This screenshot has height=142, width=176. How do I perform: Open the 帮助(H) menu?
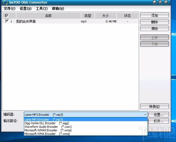pyautogui.click(x=58, y=8)
